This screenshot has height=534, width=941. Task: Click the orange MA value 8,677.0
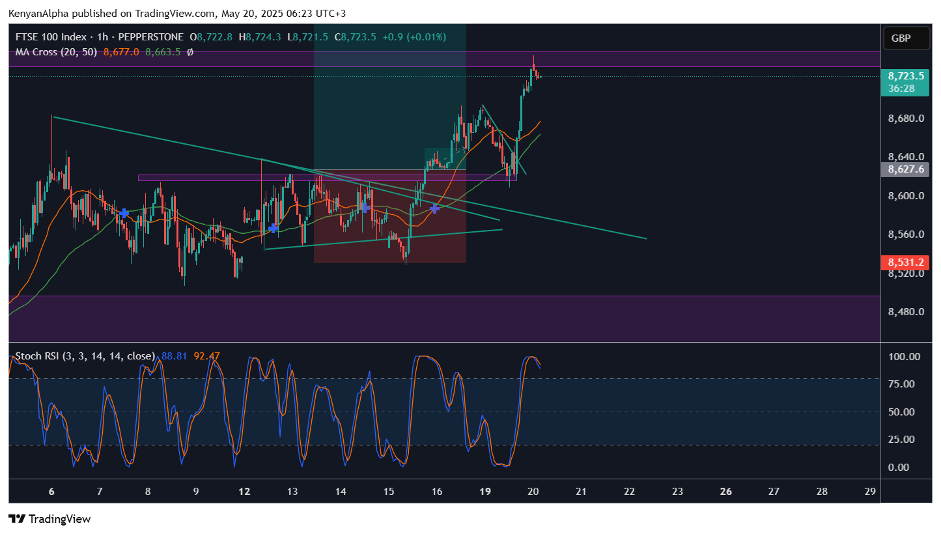pyautogui.click(x=122, y=52)
